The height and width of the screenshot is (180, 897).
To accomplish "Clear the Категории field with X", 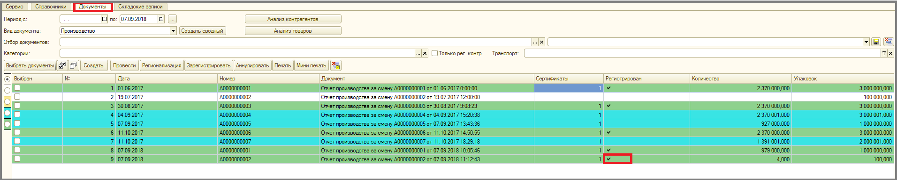I will 425,53.
